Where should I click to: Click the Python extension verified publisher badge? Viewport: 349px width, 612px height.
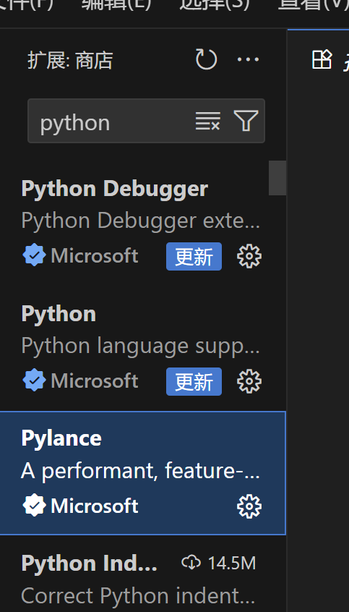coord(34,381)
